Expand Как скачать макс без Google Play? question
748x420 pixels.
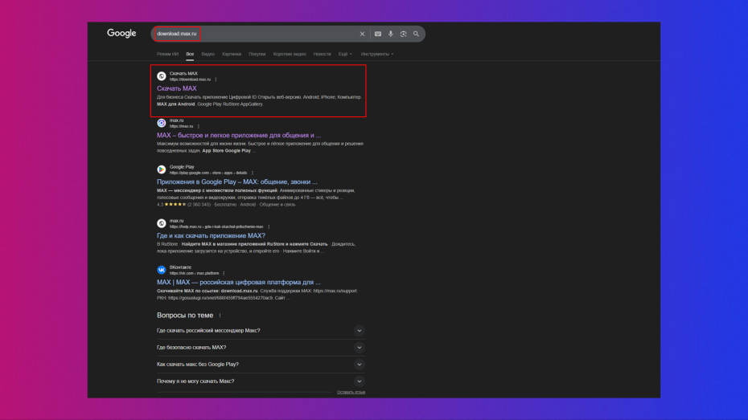click(261, 365)
